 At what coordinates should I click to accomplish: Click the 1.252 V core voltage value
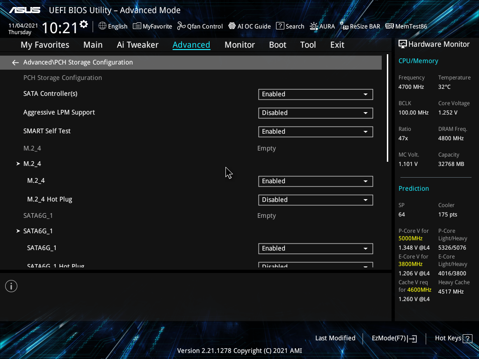pyautogui.click(x=448, y=113)
